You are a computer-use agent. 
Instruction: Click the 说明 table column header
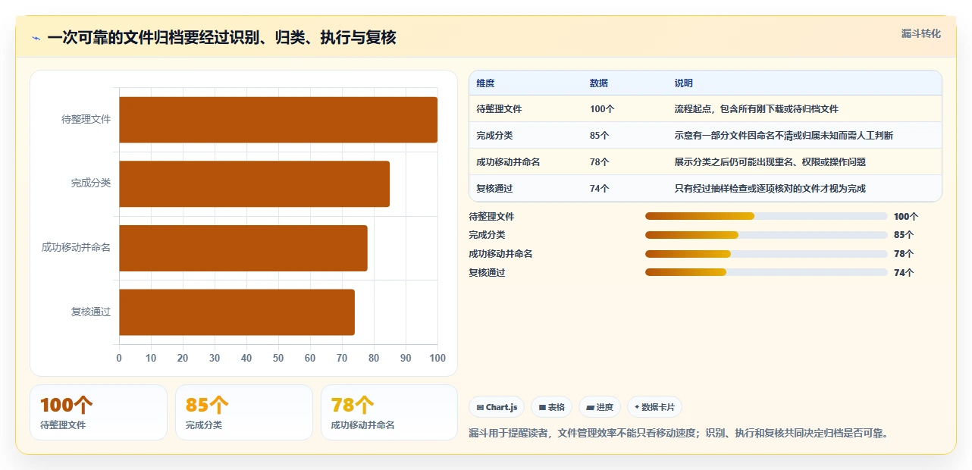tap(684, 83)
